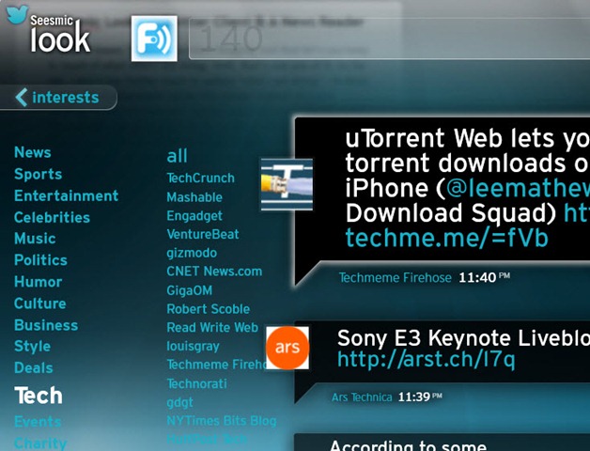
Task: Click the orange Ars Technica avatar
Action: pos(287,348)
